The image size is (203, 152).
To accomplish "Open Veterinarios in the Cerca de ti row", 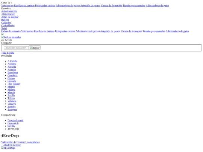I will 8,6.
